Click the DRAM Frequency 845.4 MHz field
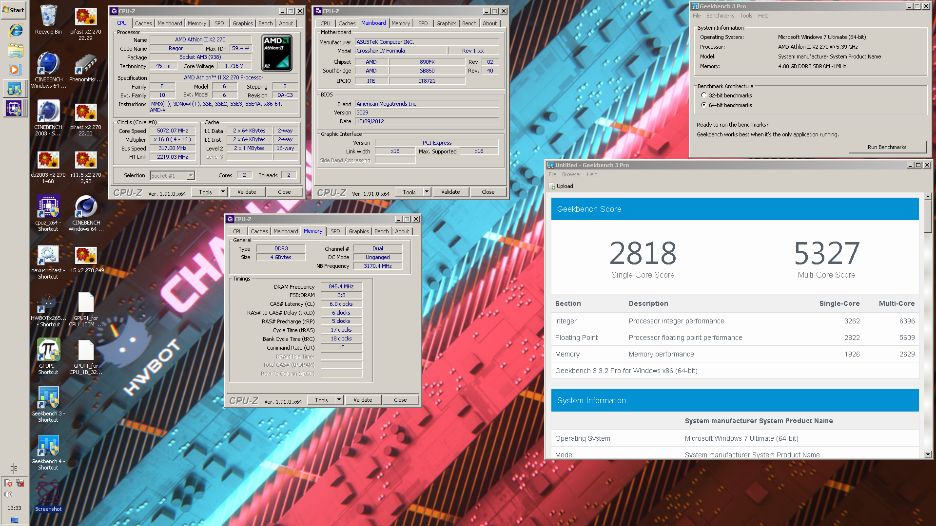 341,286
